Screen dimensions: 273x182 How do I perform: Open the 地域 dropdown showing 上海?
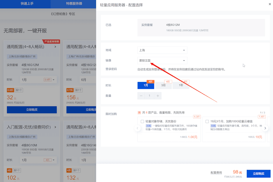coord(162,50)
